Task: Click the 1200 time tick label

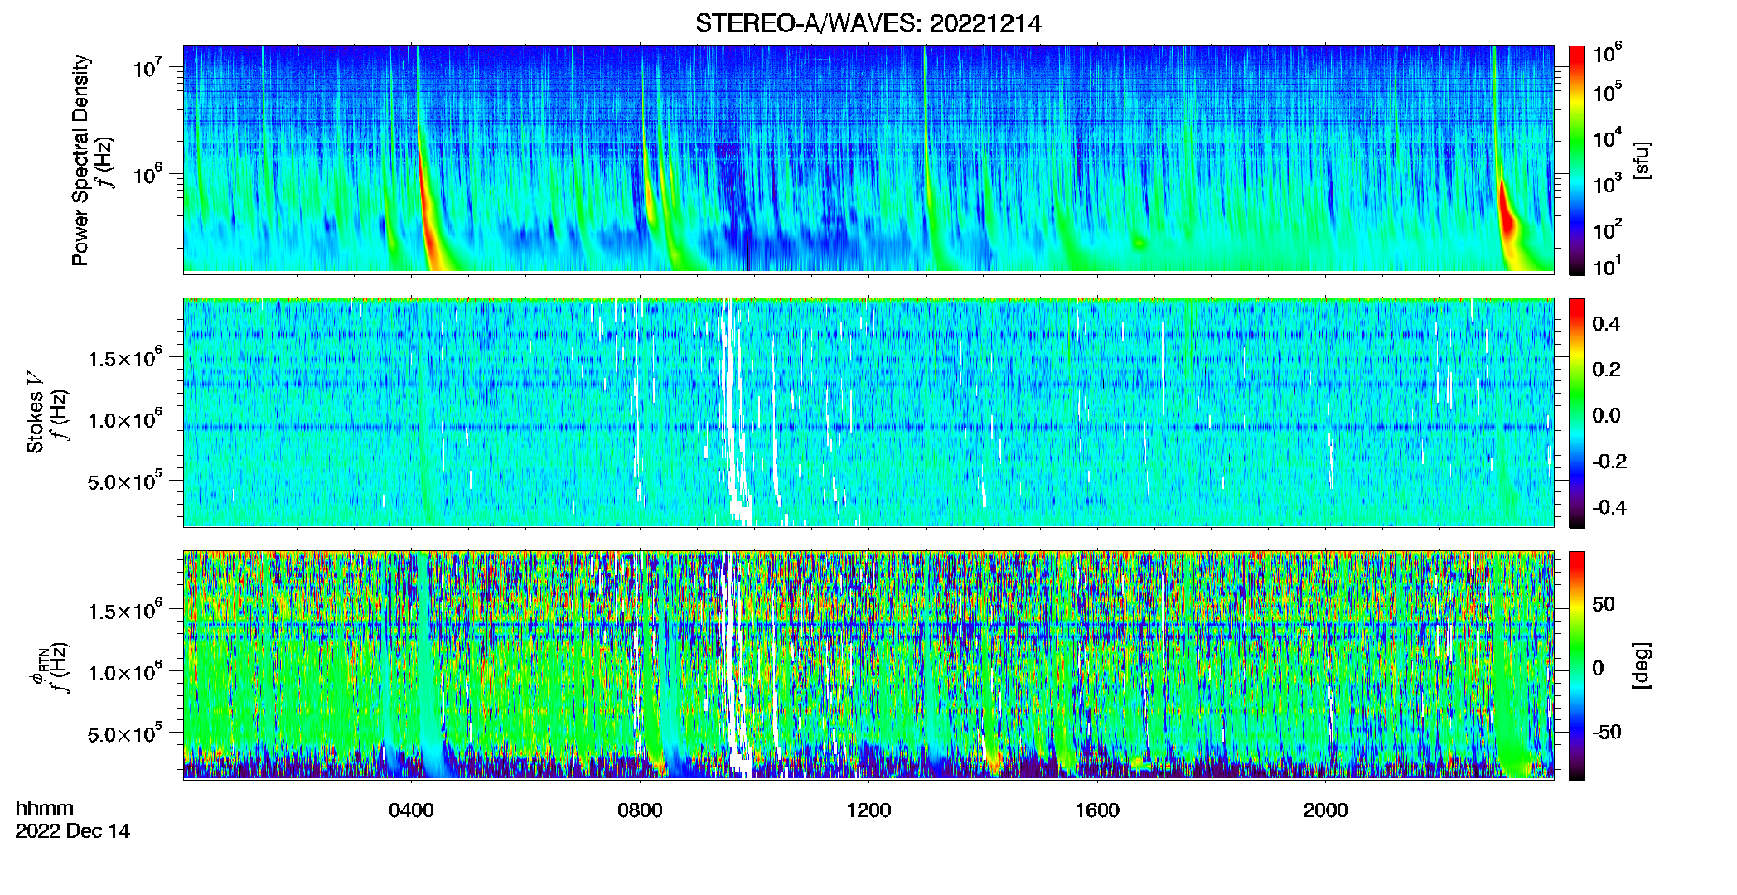Action: point(868,810)
